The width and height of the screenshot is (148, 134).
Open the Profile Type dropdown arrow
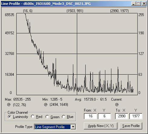(73, 127)
